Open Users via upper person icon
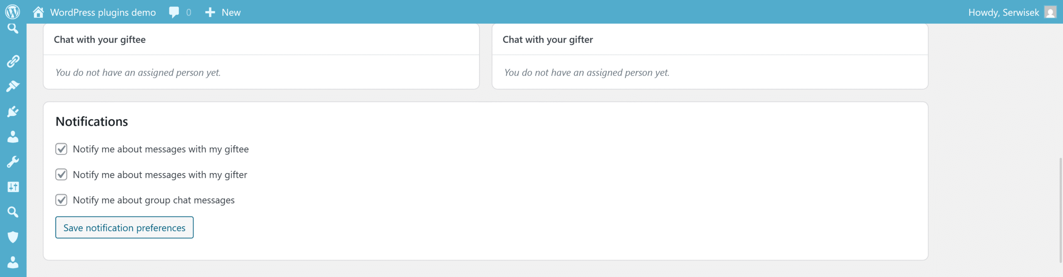1063x277 pixels. click(x=13, y=137)
